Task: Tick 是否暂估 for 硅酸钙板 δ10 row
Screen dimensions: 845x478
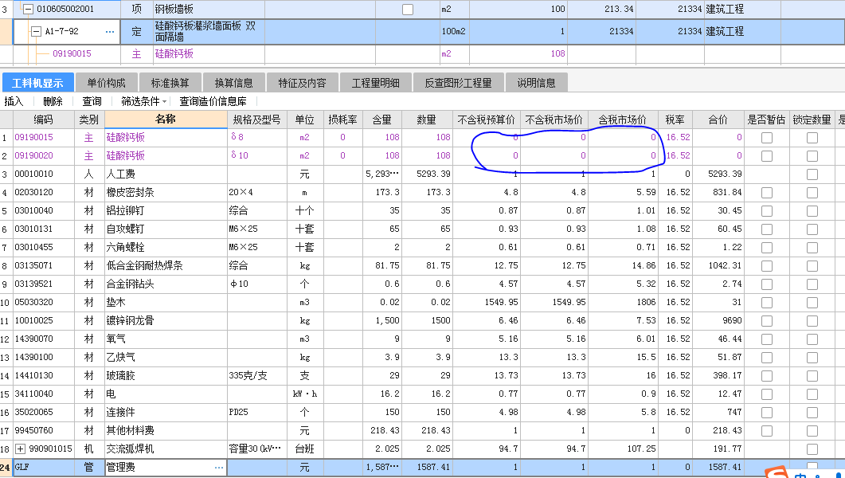Action: [x=767, y=156]
